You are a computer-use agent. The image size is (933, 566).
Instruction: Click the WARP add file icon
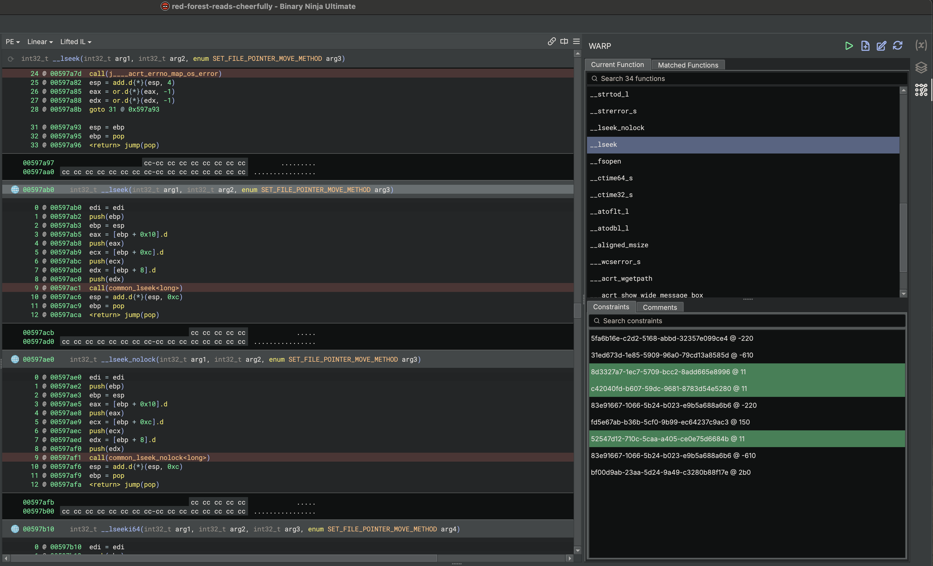pyautogui.click(x=865, y=46)
